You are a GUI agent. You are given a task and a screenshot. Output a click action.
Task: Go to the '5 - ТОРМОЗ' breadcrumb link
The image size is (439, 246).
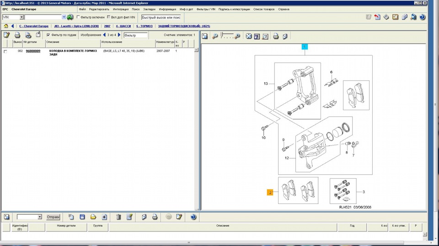click(x=145, y=26)
